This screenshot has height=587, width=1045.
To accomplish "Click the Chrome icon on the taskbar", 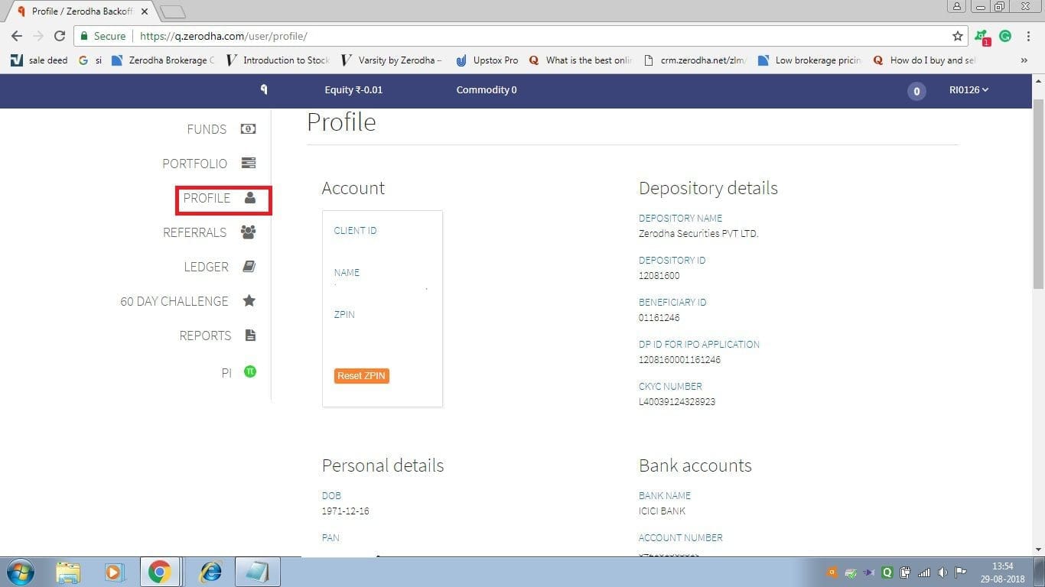I will pyautogui.click(x=160, y=572).
